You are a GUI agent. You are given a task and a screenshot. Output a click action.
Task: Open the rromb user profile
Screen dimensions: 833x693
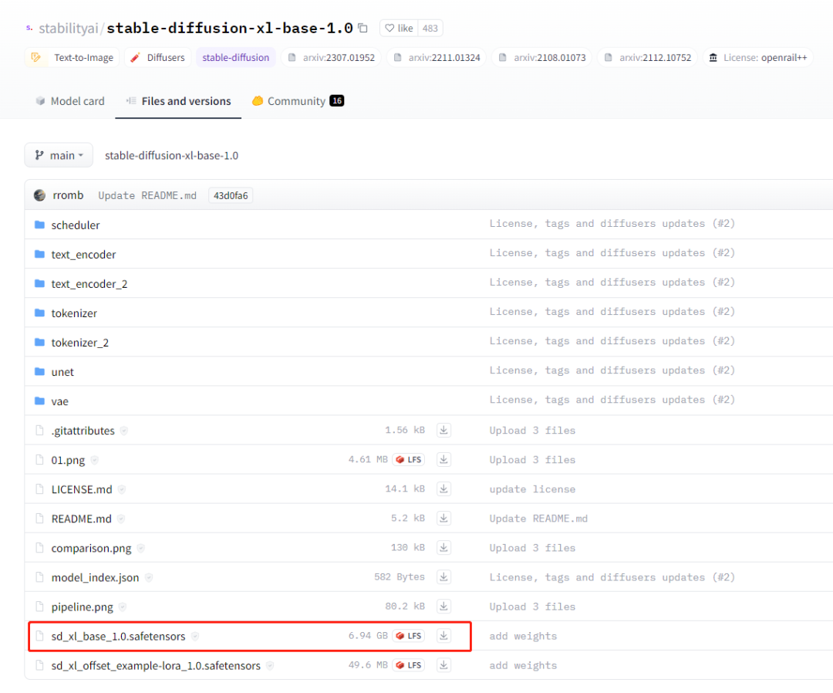pos(68,195)
